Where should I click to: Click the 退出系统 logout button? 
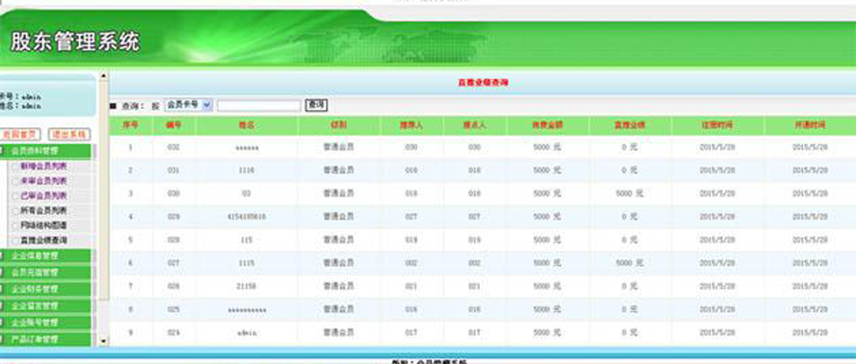(69, 134)
